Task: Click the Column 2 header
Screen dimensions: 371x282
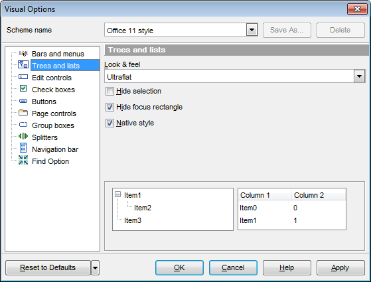Action: (x=319, y=195)
